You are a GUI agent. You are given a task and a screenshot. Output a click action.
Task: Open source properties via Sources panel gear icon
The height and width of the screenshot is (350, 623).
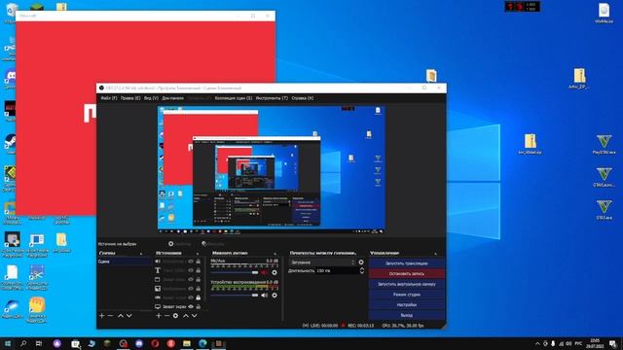pos(175,315)
